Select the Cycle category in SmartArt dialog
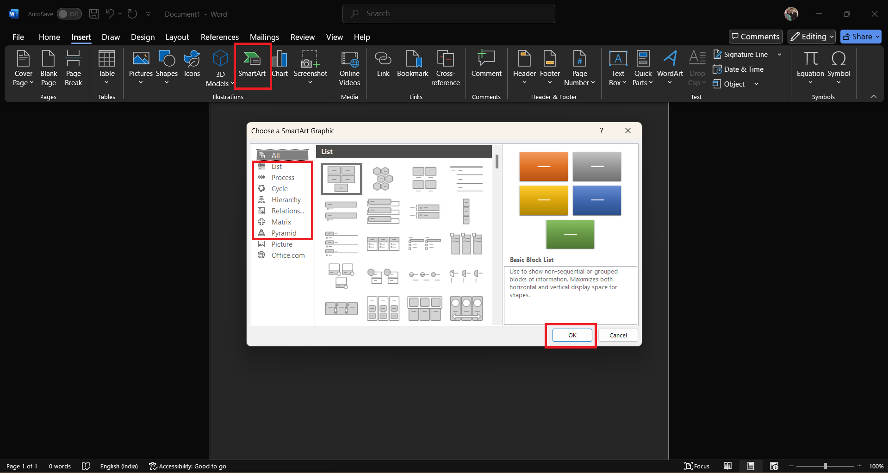This screenshot has width=888, height=473. tap(283, 189)
